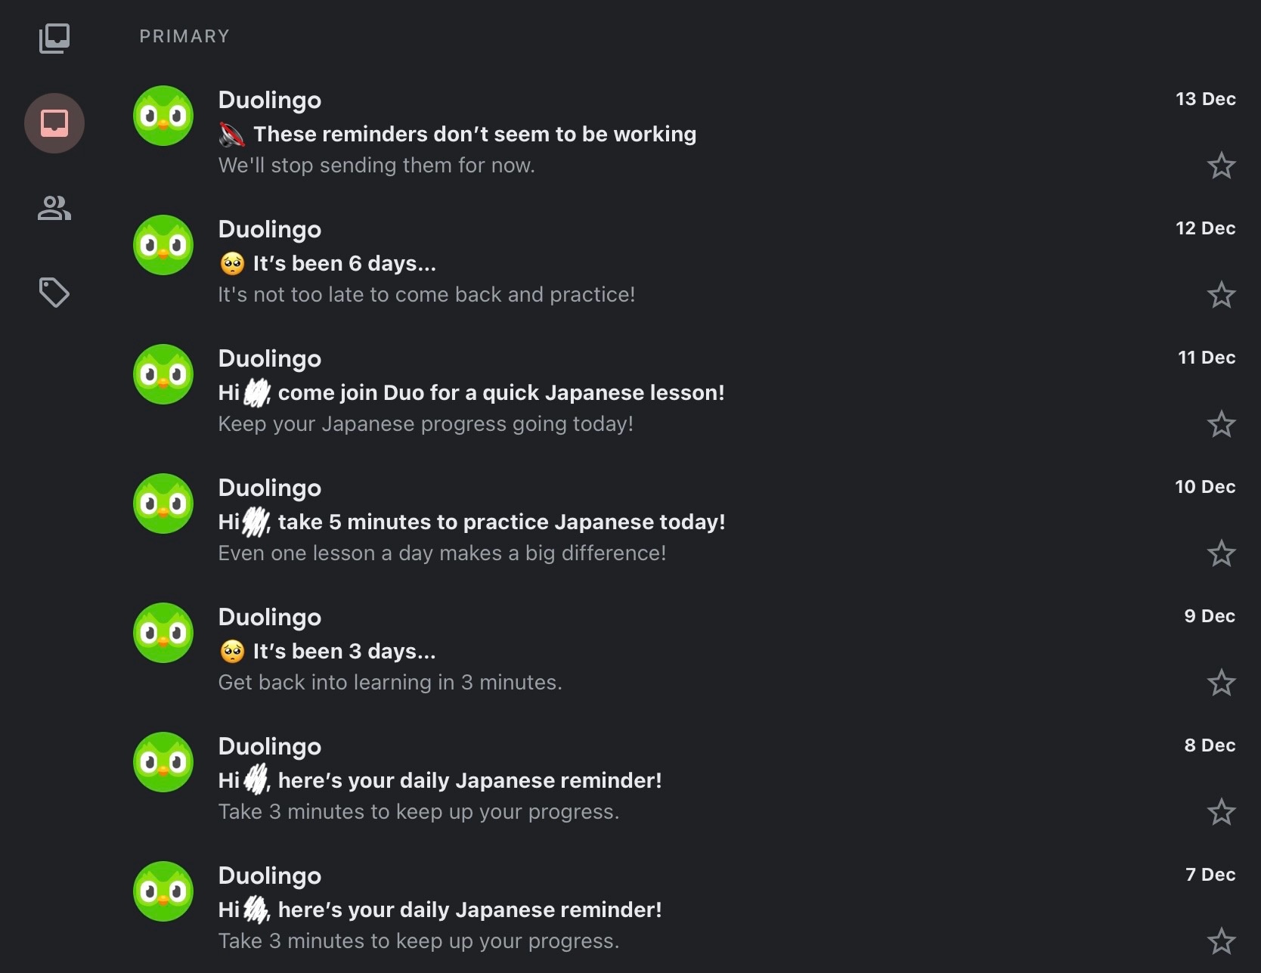Click Duolingo owl avatar on 13 Dec email
This screenshot has width=1261, height=973.
163,116
